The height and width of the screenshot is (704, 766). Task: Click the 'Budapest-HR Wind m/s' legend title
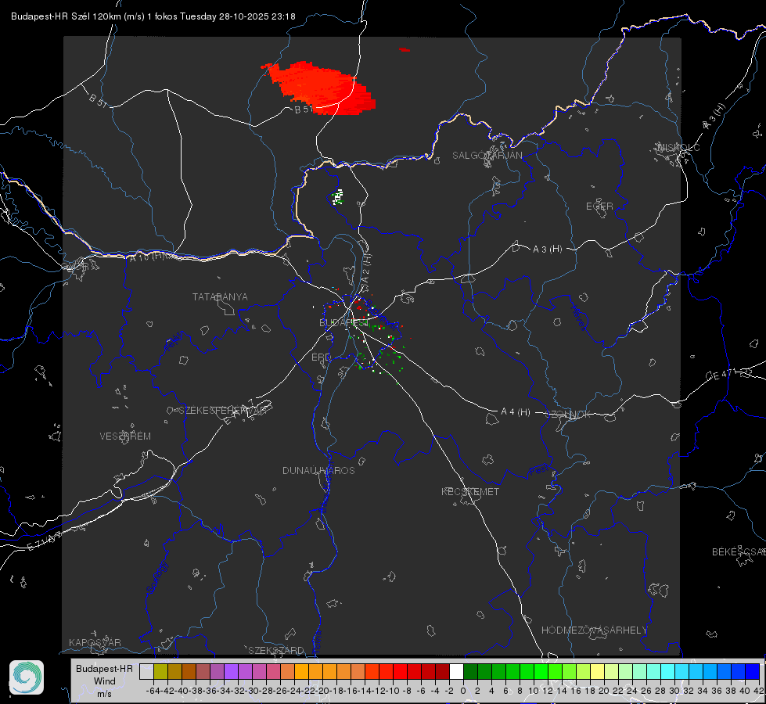[x=105, y=681]
